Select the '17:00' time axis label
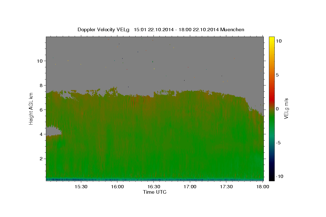The width and height of the screenshot is (326, 217). [190, 187]
